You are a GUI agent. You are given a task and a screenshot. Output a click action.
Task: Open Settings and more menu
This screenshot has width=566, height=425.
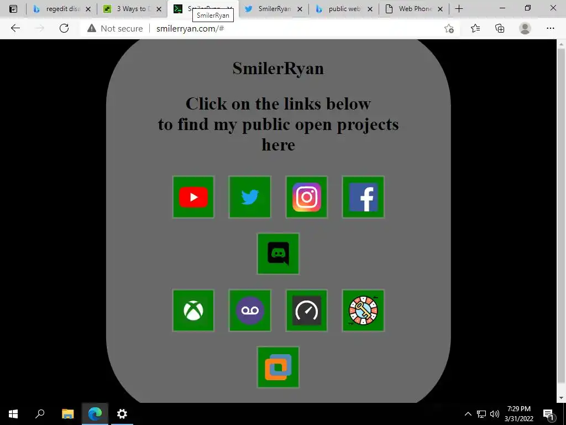(550, 28)
